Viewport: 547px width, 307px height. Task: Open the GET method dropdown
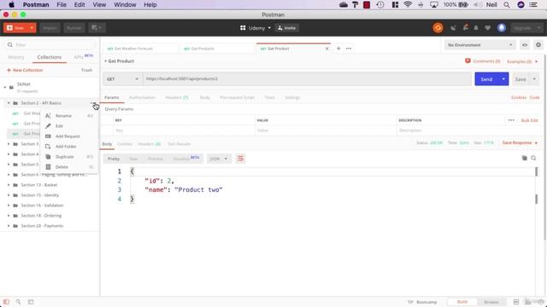[122, 79]
